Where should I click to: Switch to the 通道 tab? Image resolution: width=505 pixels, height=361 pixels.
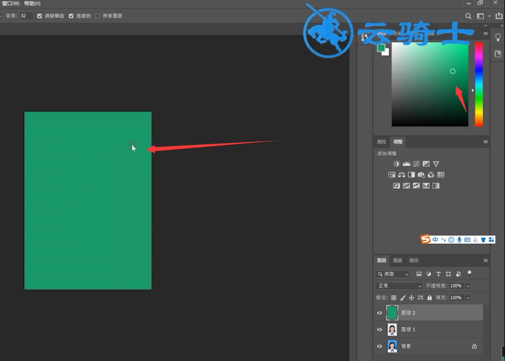point(397,260)
